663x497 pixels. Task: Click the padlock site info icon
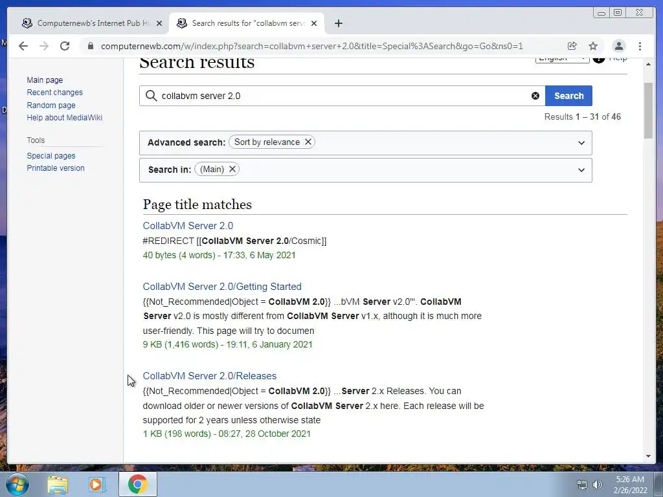[x=90, y=46]
